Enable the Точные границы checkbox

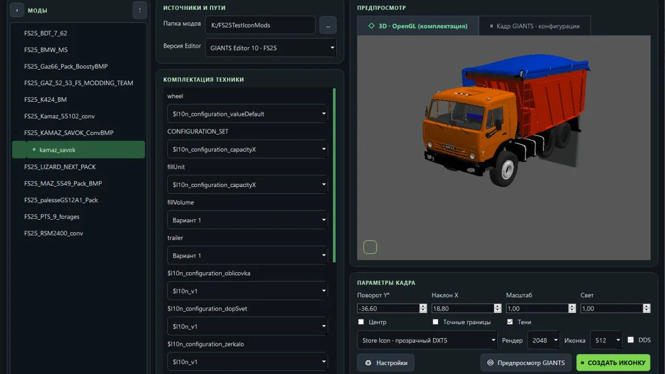(x=435, y=322)
